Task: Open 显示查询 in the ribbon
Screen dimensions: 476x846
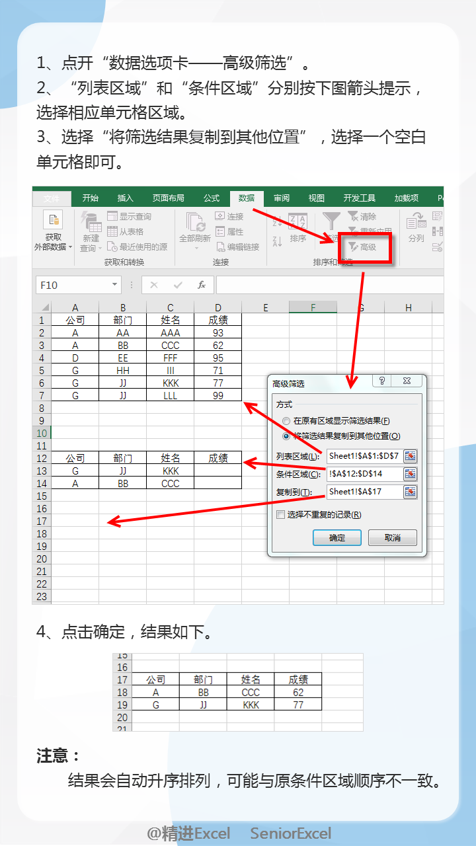Action: point(129,216)
